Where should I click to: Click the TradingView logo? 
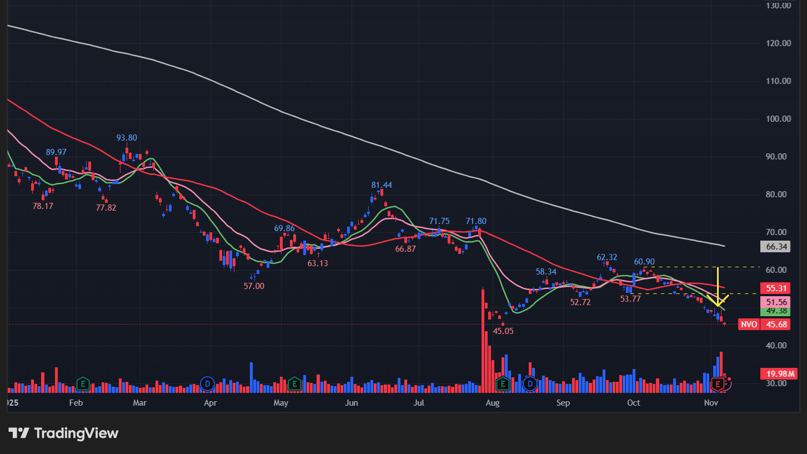click(x=63, y=433)
